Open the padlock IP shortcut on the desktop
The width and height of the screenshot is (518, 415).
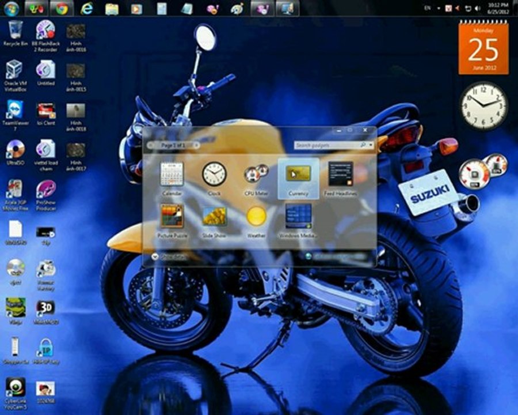[45, 352]
